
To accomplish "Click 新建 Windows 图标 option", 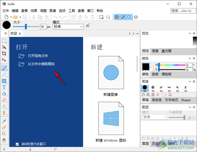I will pos(111,122).
